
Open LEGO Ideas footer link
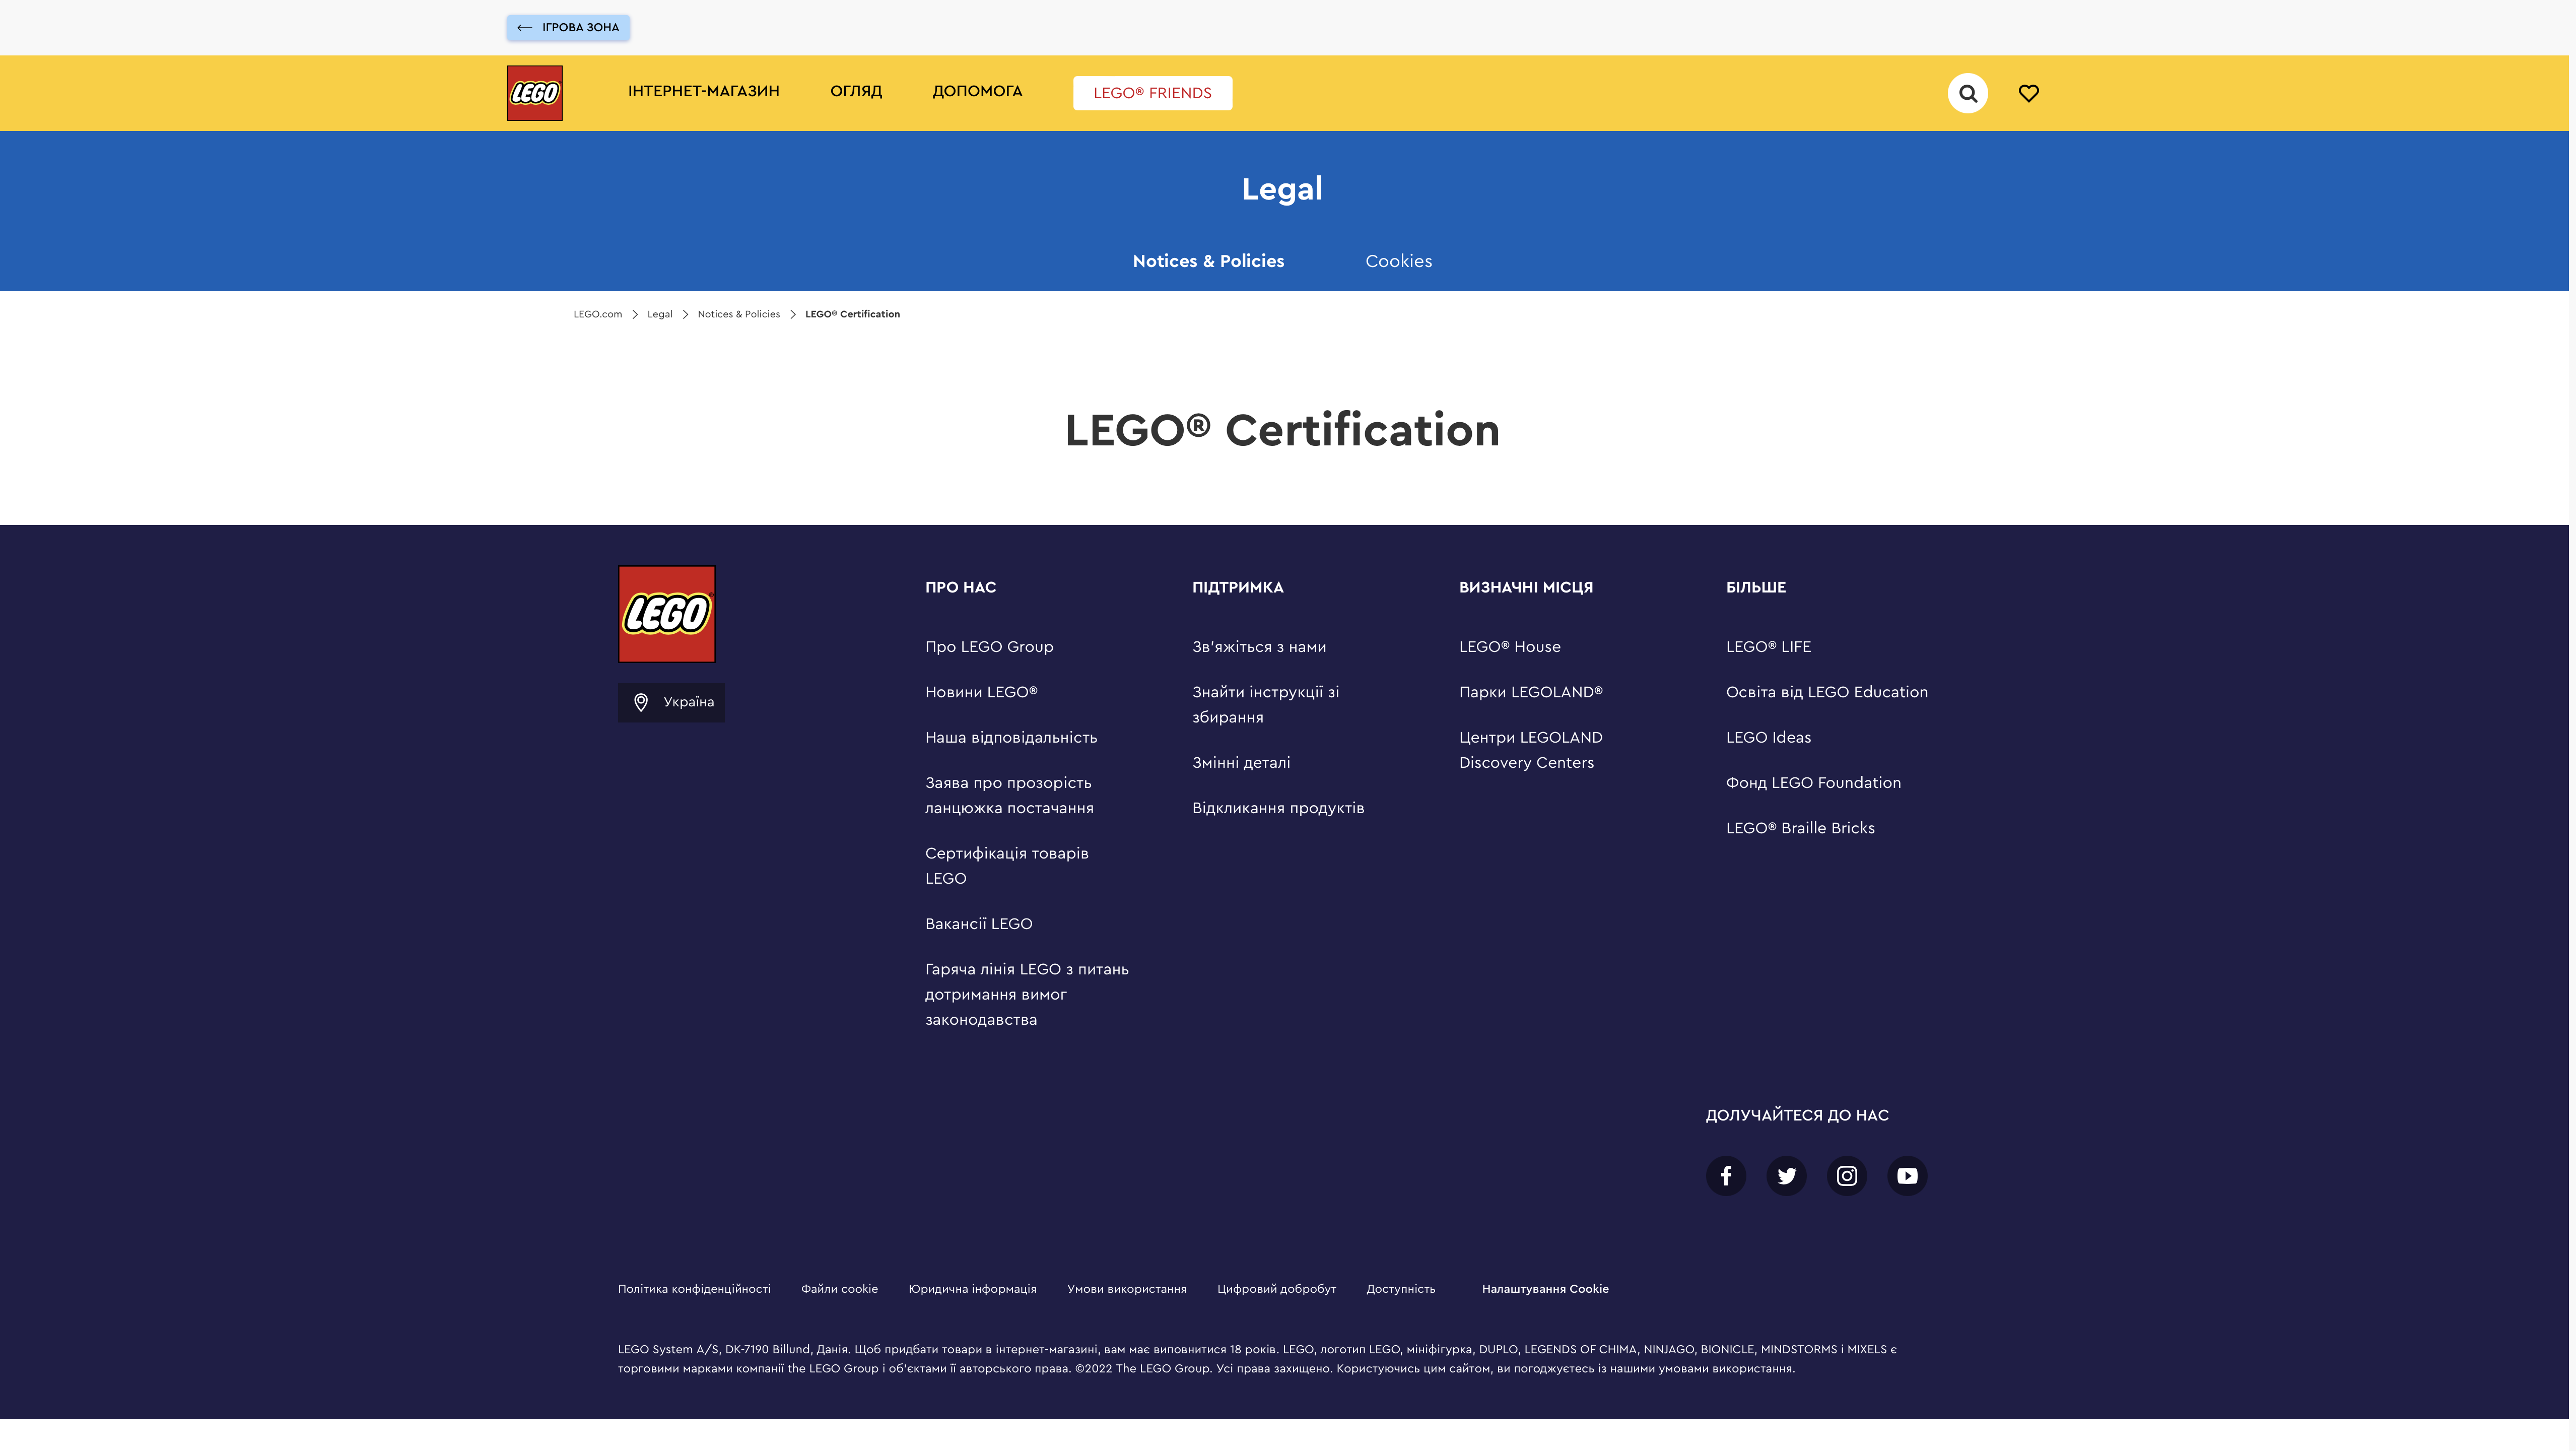[x=1768, y=737]
